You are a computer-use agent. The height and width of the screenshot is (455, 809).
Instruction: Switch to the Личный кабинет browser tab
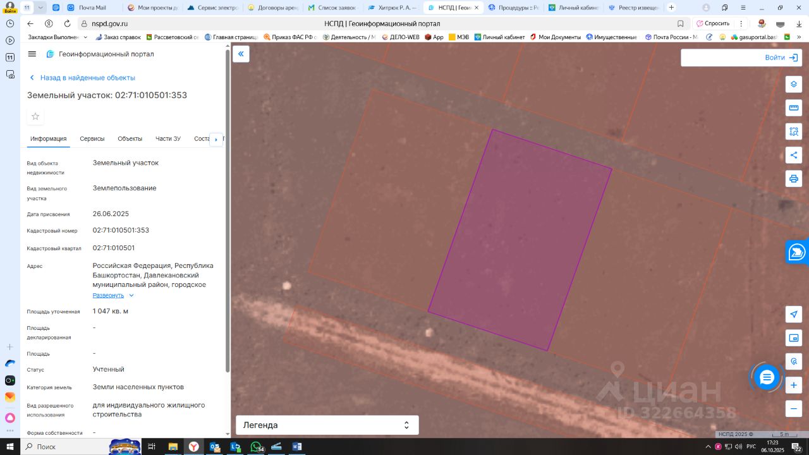click(x=574, y=8)
